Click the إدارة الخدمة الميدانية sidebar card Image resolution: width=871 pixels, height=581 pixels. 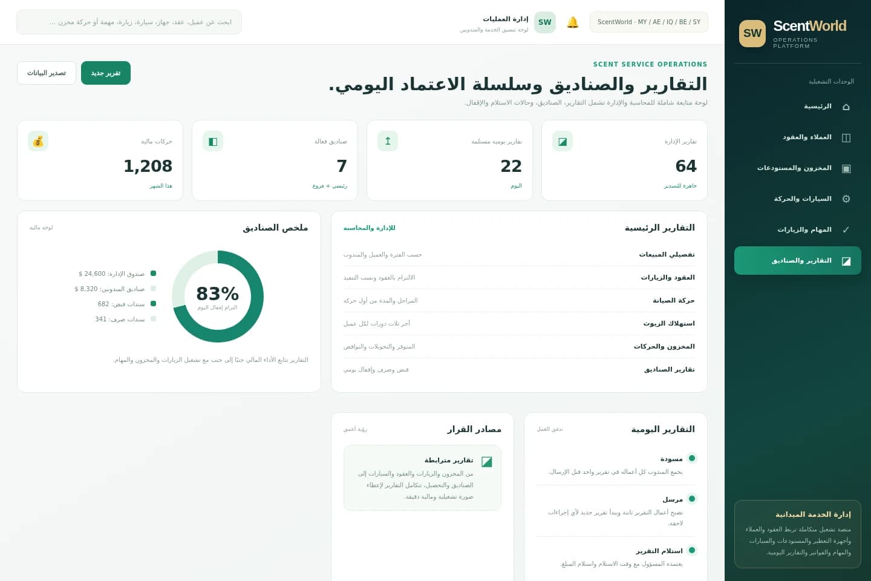[x=798, y=534]
